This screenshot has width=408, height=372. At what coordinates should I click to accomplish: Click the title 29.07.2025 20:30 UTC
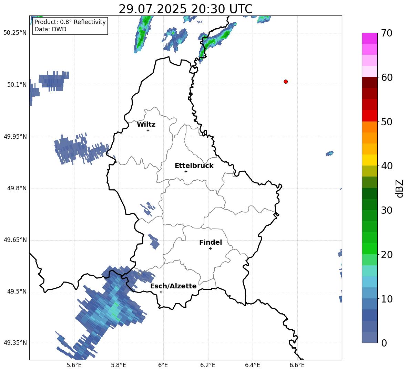coord(185,9)
